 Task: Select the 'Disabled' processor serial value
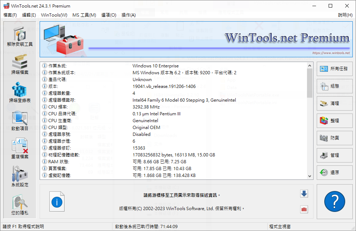(x=142, y=134)
